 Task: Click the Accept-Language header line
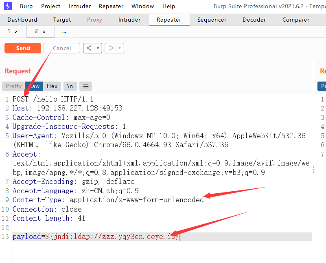[x=75, y=191]
